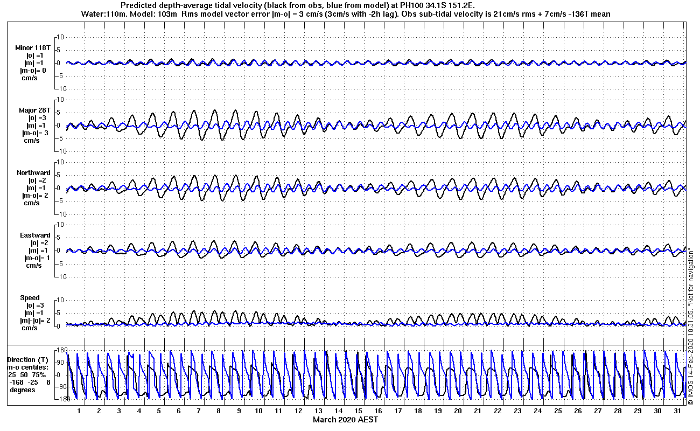Screen dimensions: 700x431
Task: Click the '25 50 75%' centile header
Action: [26, 374]
